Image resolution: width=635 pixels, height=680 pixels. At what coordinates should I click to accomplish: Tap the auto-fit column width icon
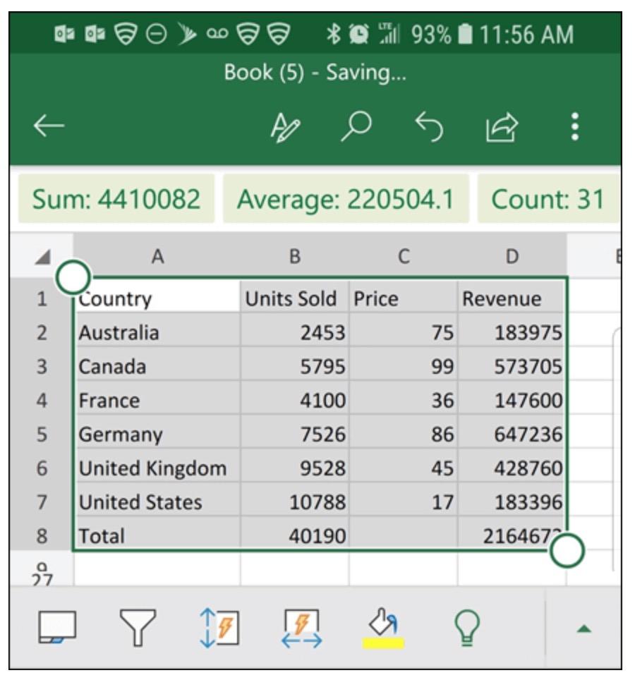[302, 627]
